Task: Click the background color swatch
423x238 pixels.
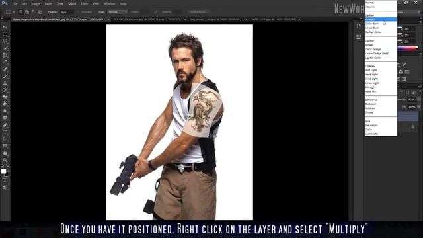Action: click(7, 175)
